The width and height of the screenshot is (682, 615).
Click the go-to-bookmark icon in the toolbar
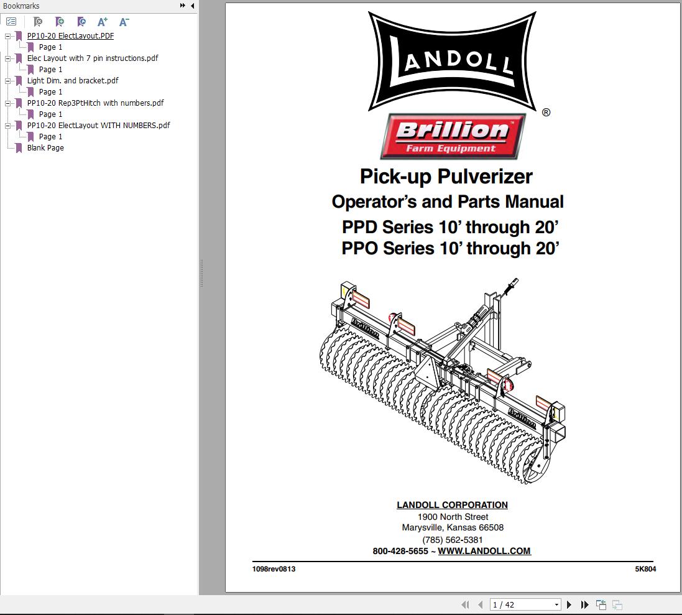pos(81,22)
